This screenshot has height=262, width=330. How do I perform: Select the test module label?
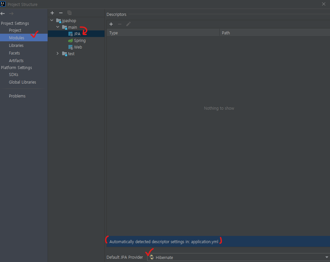(x=71, y=54)
